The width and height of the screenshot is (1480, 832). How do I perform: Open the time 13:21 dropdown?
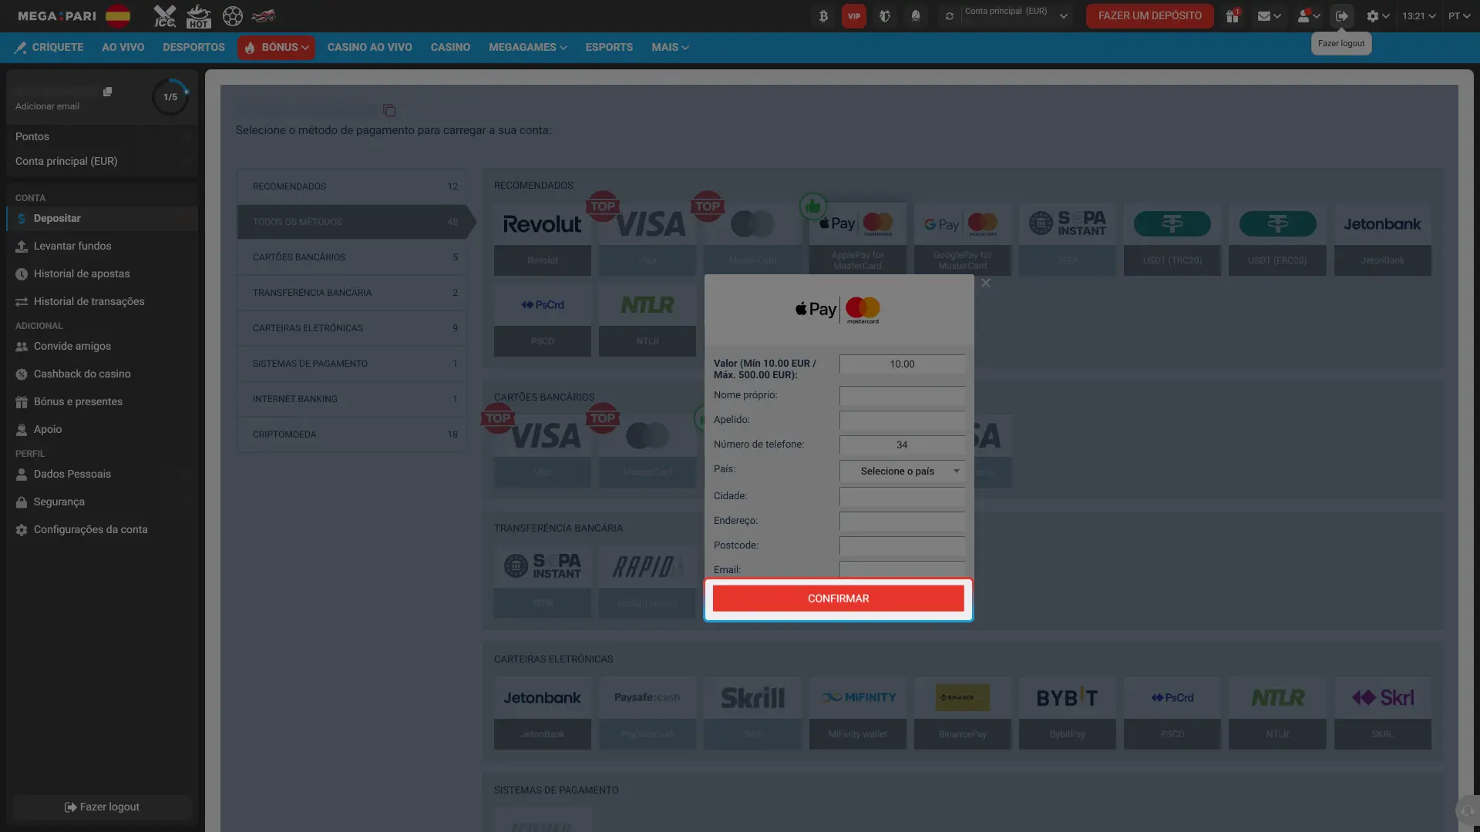[x=1418, y=16]
